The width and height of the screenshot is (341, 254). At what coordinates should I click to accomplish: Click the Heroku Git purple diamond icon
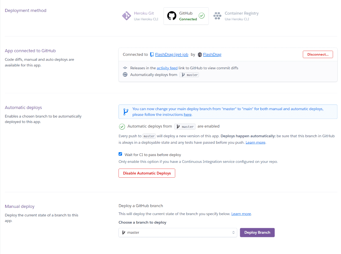[x=126, y=16]
